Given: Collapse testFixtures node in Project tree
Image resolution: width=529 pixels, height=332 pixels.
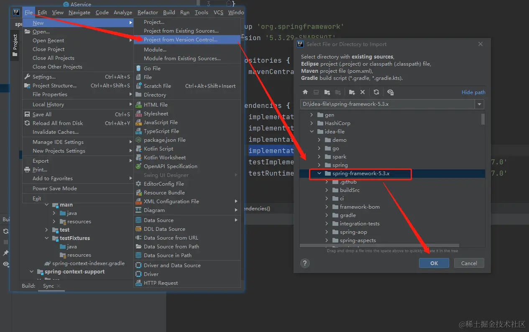Looking at the screenshot, I should [x=47, y=238].
